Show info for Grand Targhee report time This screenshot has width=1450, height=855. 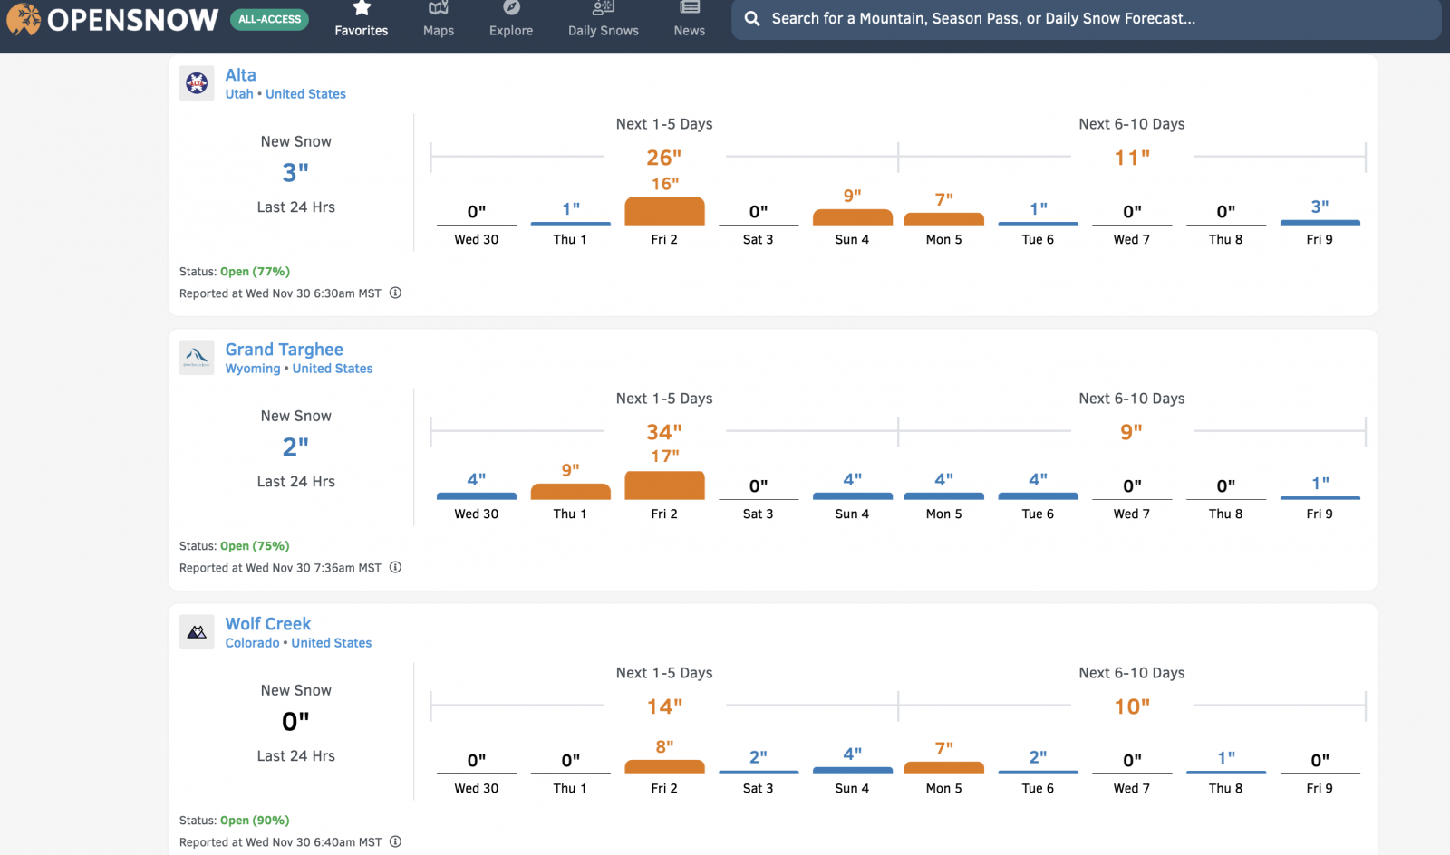click(x=395, y=567)
